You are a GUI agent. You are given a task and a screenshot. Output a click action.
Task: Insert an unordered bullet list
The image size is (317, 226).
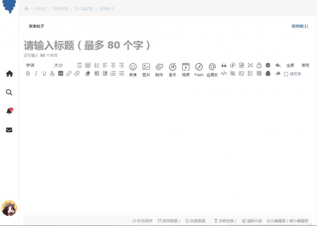(x=121, y=74)
